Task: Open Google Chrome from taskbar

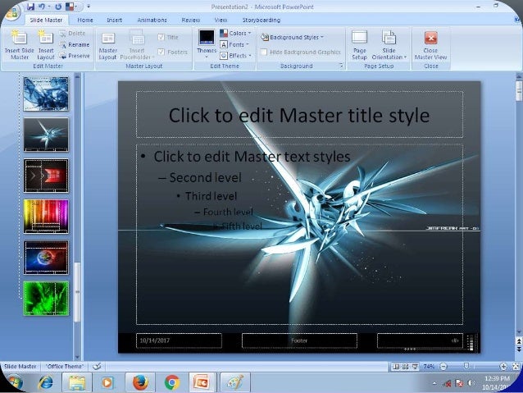Action: (172, 382)
